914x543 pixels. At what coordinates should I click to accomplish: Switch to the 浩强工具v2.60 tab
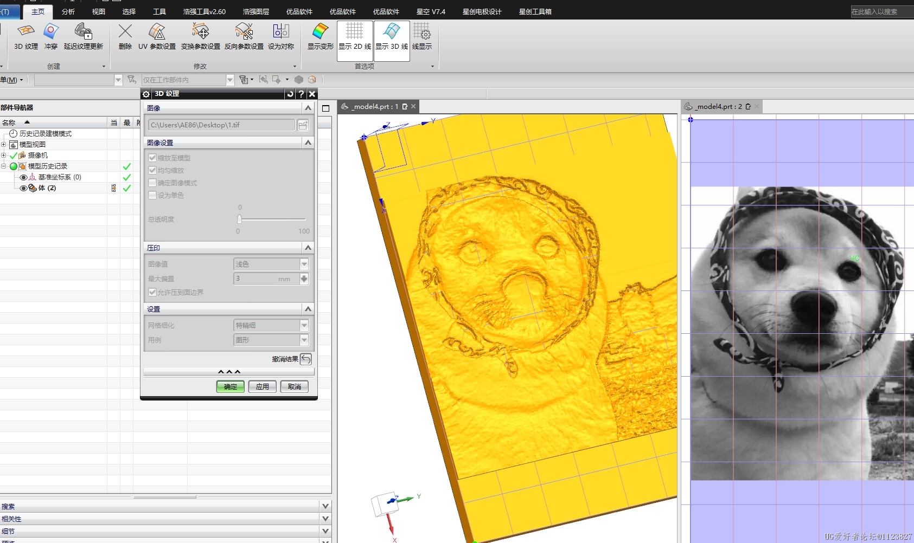204,11
